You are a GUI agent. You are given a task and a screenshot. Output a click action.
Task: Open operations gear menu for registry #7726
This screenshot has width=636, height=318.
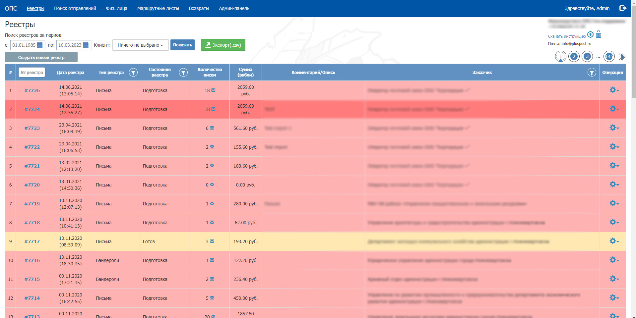pyautogui.click(x=614, y=90)
